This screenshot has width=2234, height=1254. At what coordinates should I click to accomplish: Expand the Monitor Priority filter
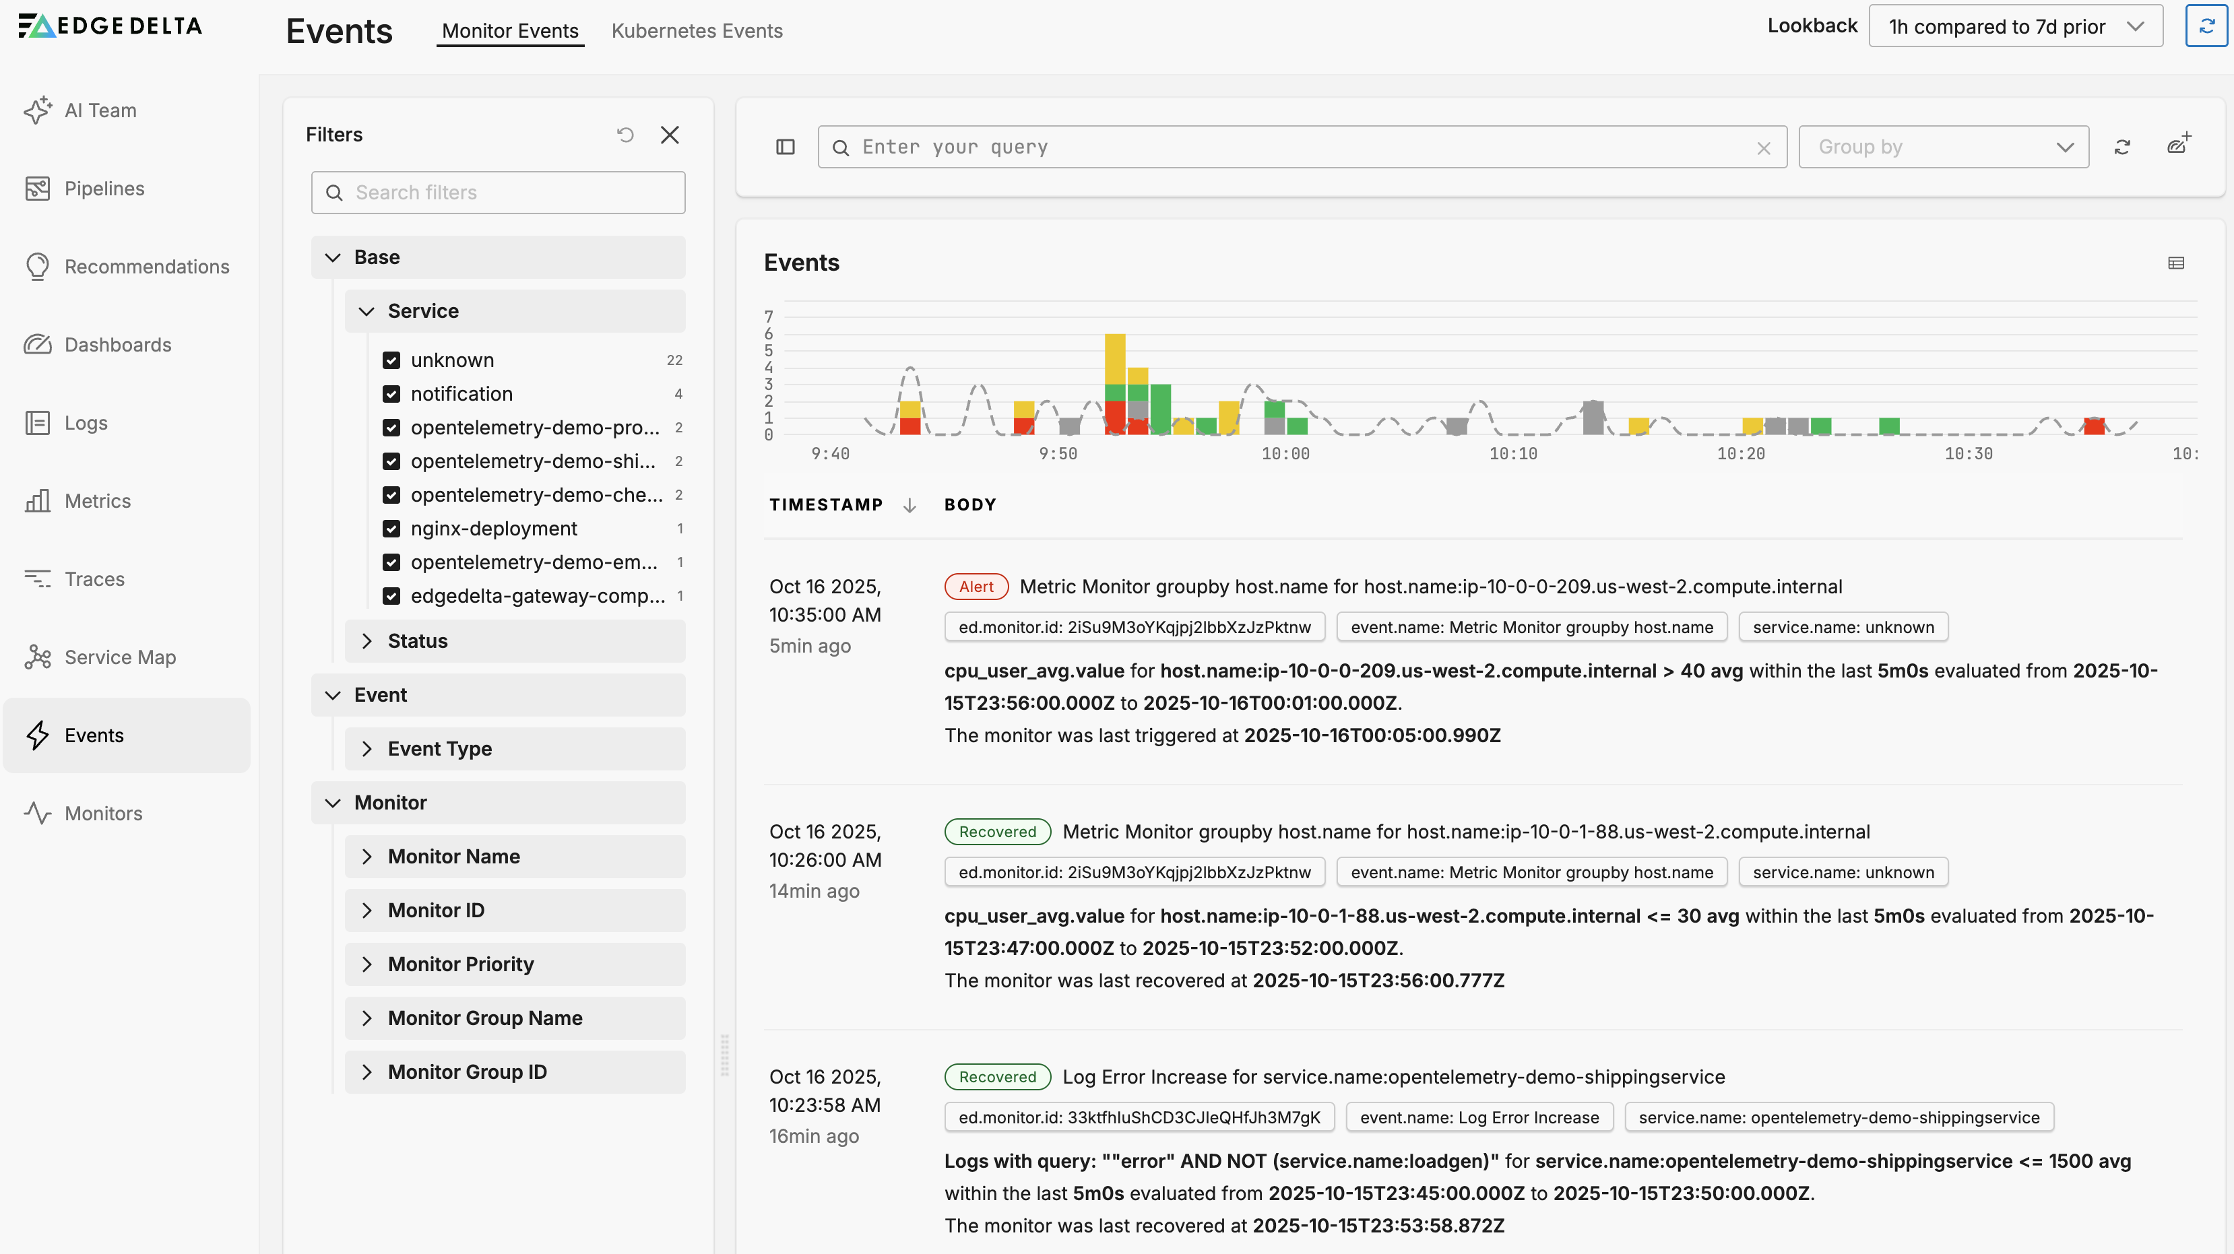(x=461, y=964)
